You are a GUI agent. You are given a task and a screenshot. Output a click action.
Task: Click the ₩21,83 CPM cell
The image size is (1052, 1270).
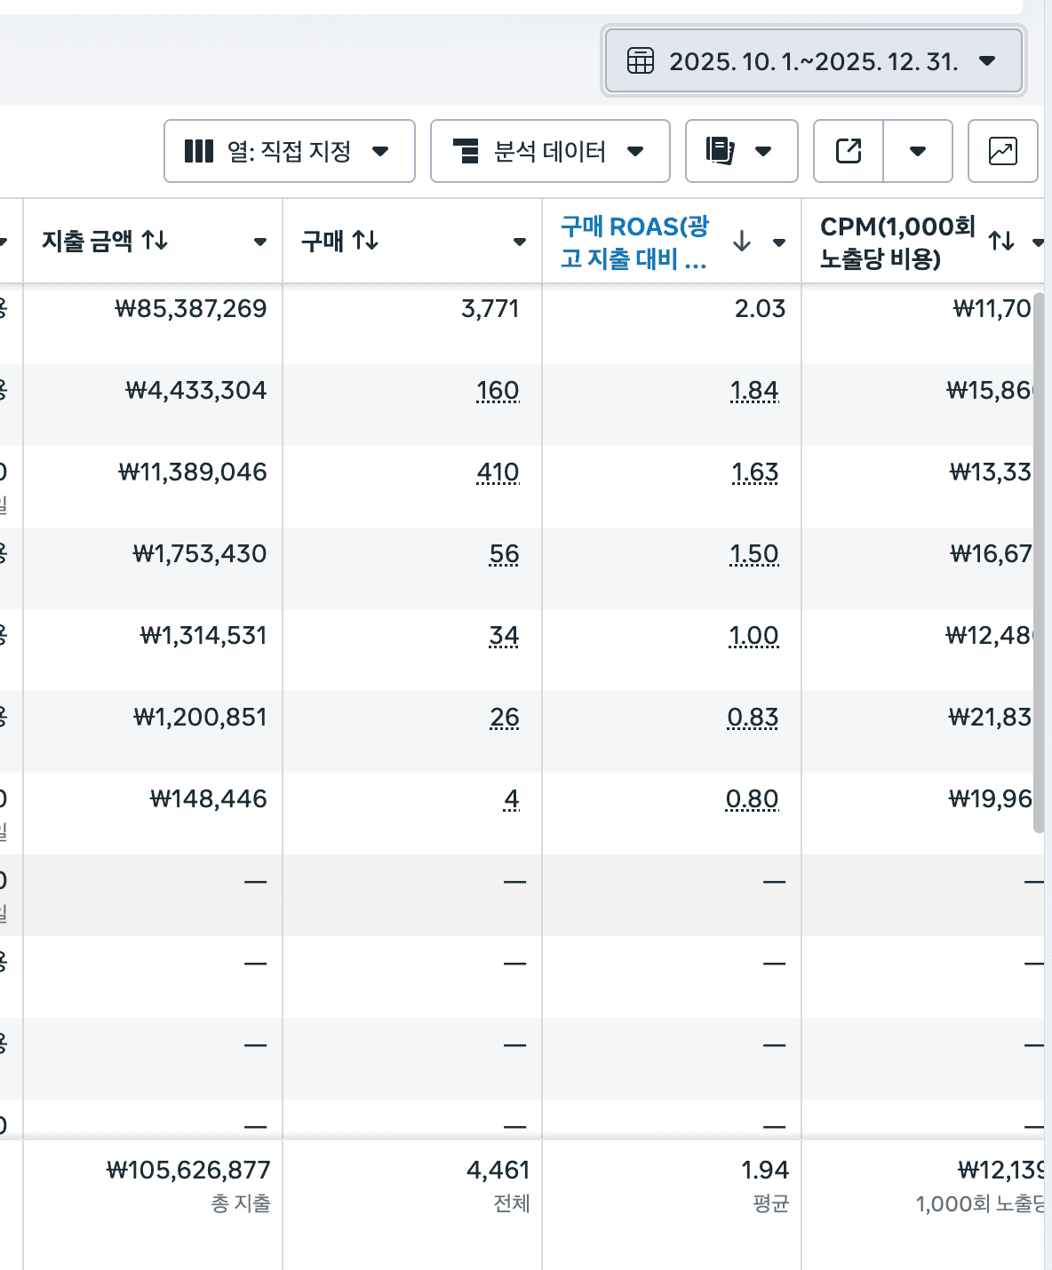pos(990,718)
